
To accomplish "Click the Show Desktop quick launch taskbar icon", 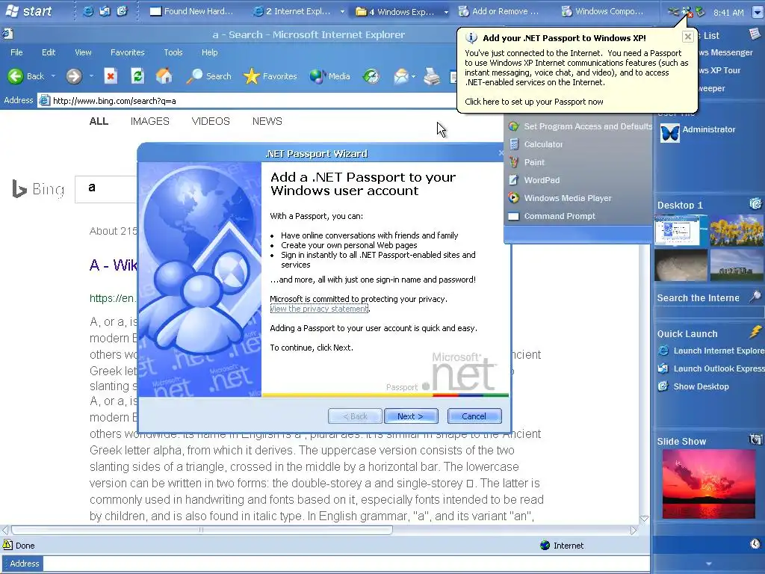I will (122, 11).
